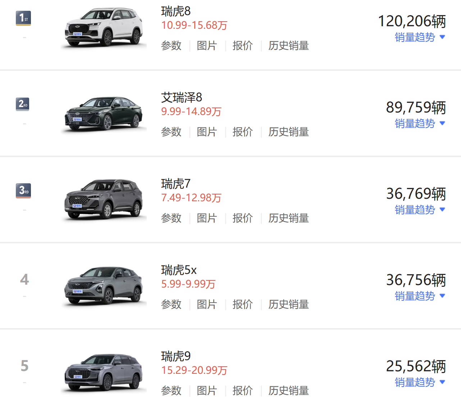Click the 2ND rank badge icon
The image size is (461, 404).
coord(22,104)
